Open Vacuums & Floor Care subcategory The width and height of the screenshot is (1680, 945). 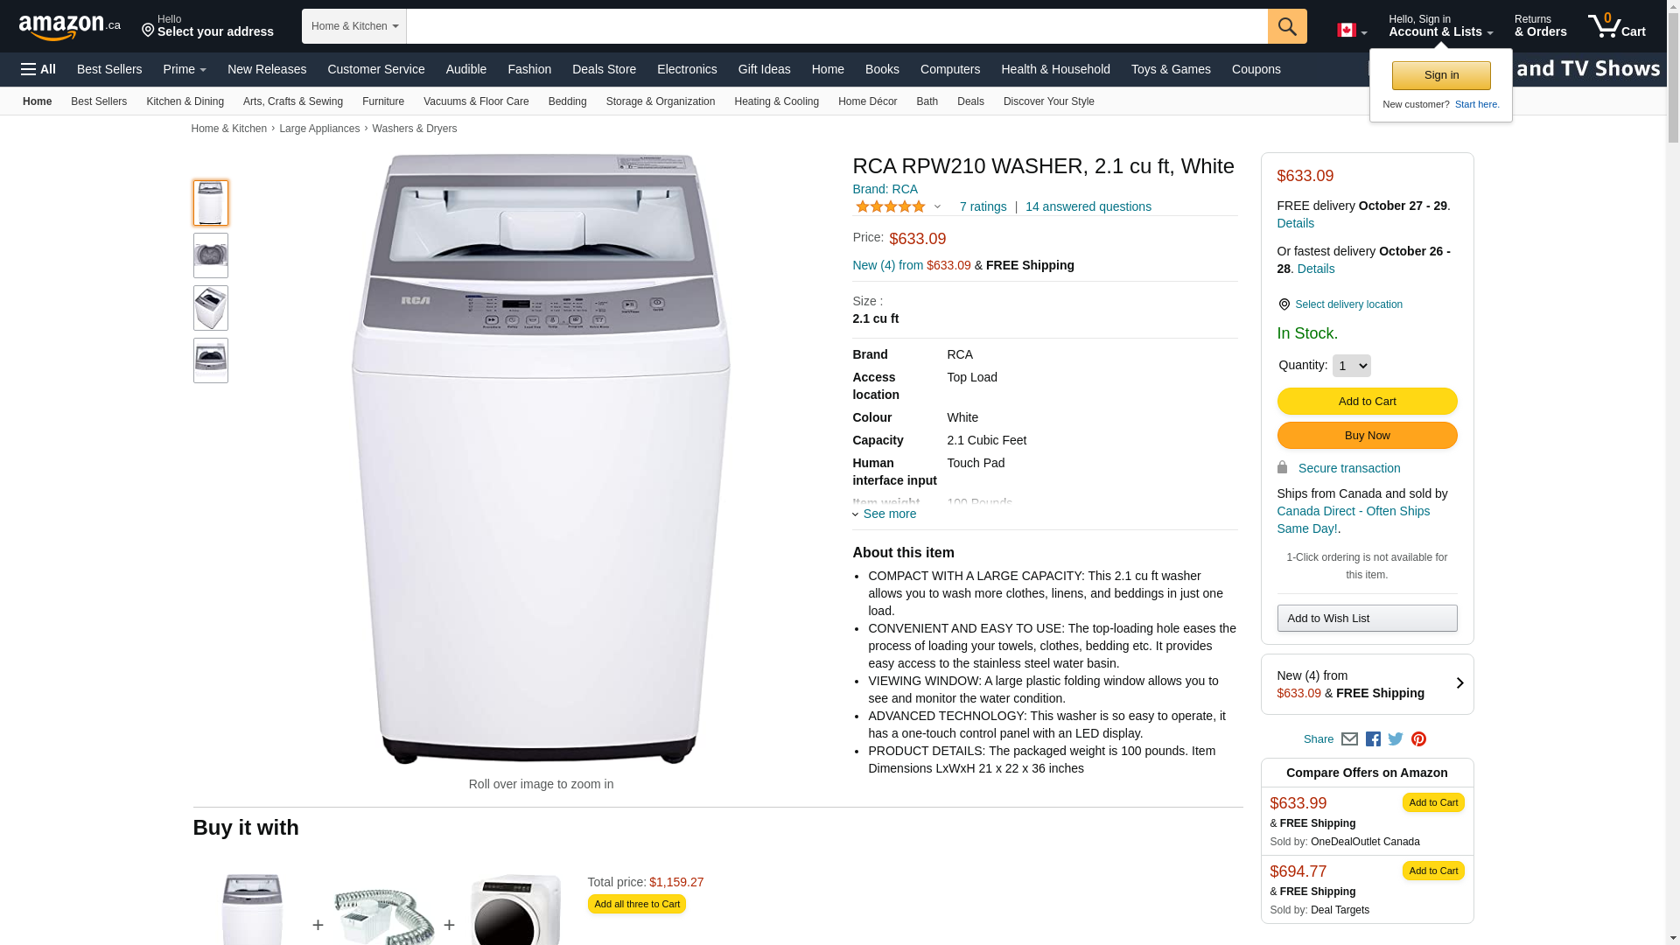pos(476,101)
